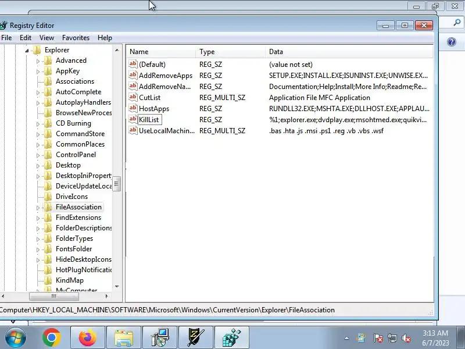Select the CutList value icon

coord(133,97)
